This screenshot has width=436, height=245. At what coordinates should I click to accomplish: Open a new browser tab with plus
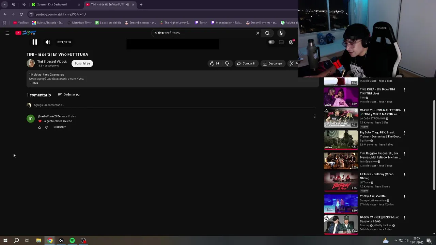[x=141, y=4]
